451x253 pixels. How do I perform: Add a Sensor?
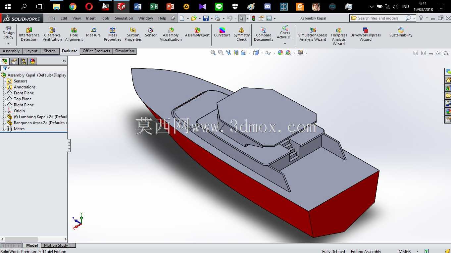151,32
